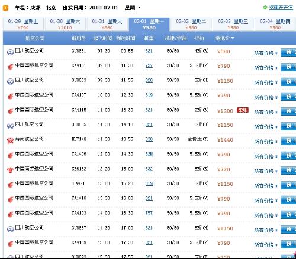The height and width of the screenshot is (259, 296).
Task: Click Air China logo for flight CA1406
Action: pos(10,155)
